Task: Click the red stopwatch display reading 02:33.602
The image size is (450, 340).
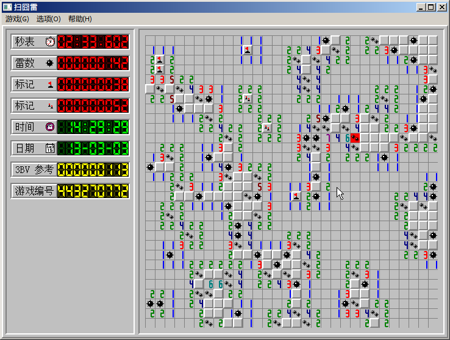Action: click(x=93, y=41)
